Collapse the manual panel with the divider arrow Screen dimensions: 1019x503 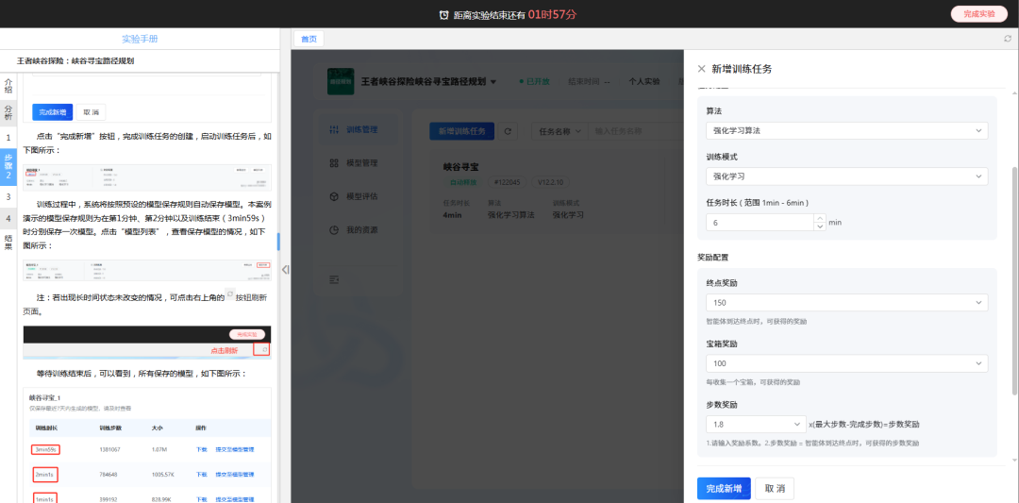coord(285,269)
